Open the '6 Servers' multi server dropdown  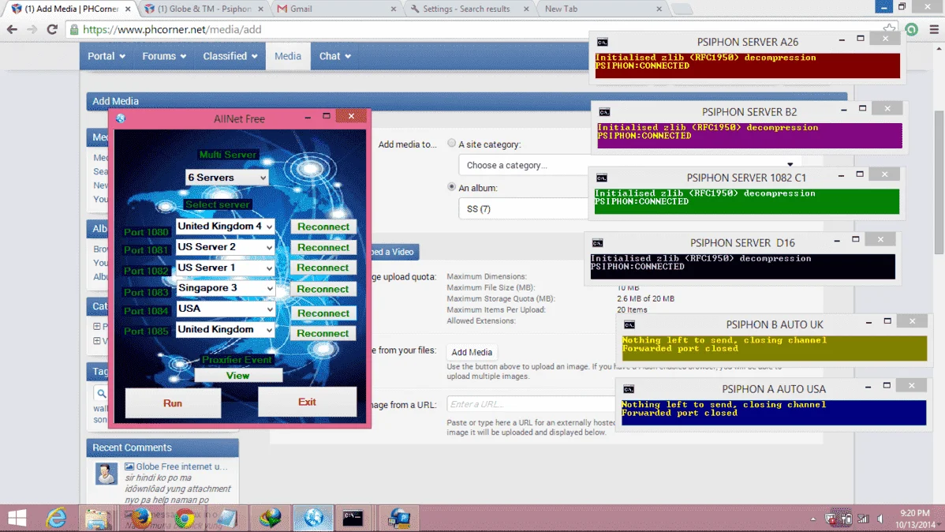226,178
